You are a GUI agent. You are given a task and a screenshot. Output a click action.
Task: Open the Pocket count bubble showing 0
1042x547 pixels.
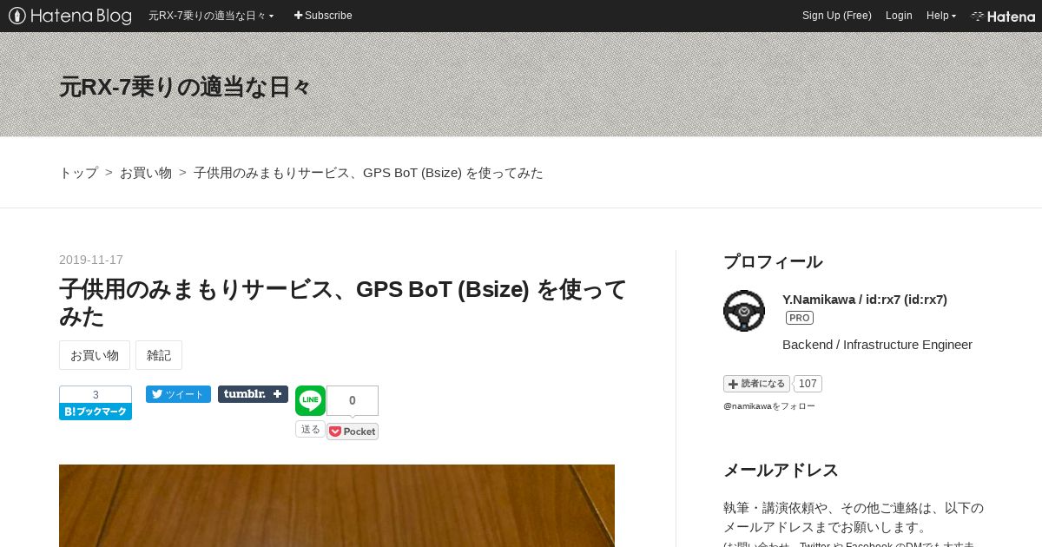[353, 400]
